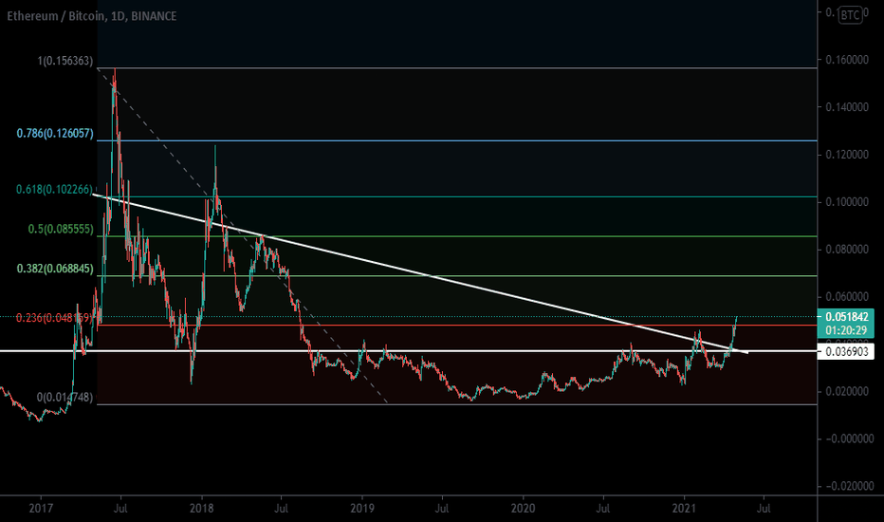Select the 0.236 red Fibonacci label

coord(54,318)
